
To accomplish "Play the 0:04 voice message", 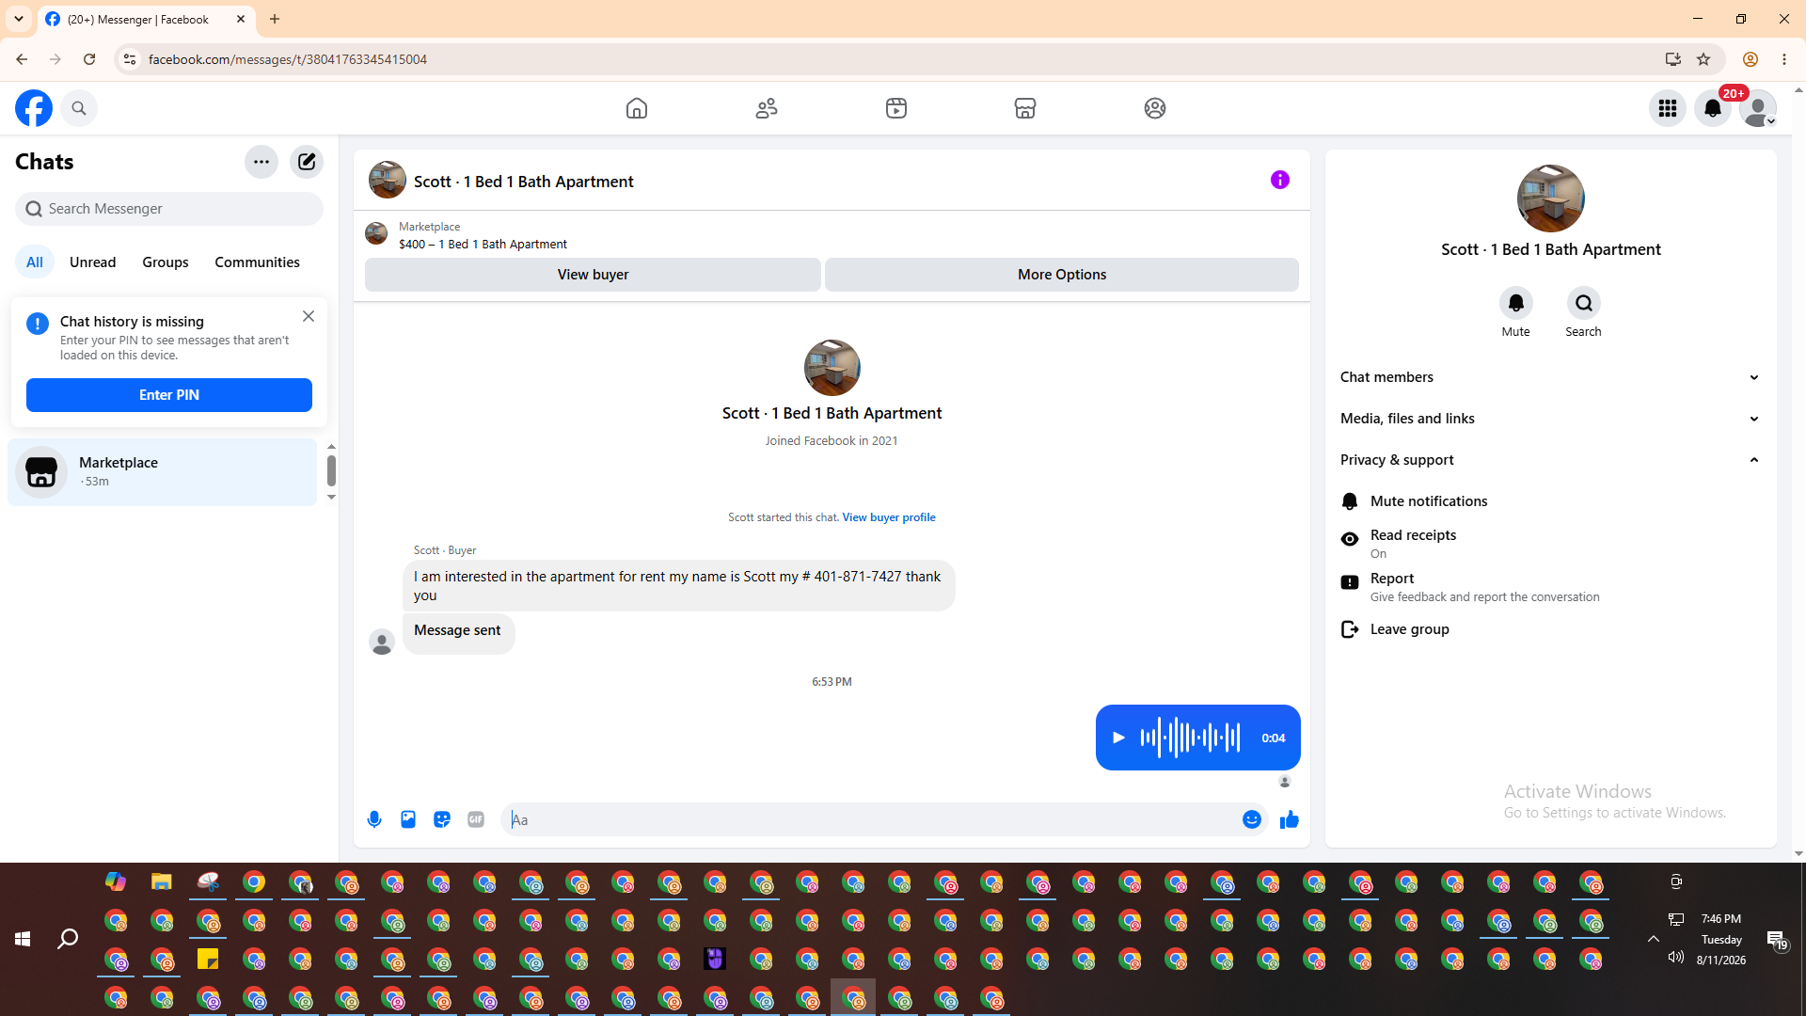I will click(x=1118, y=738).
